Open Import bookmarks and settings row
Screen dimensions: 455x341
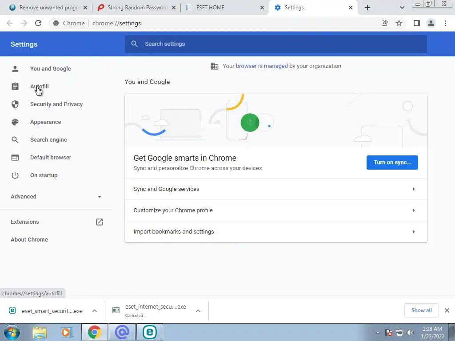[x=275, y=231]
